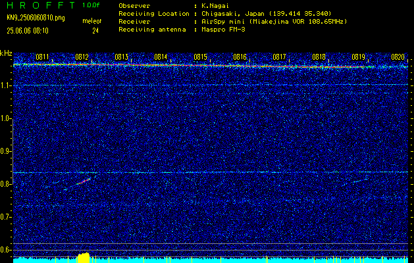Click the Receiving antenna field label
This screenshot has height=263, width=414.
(152, 30)
